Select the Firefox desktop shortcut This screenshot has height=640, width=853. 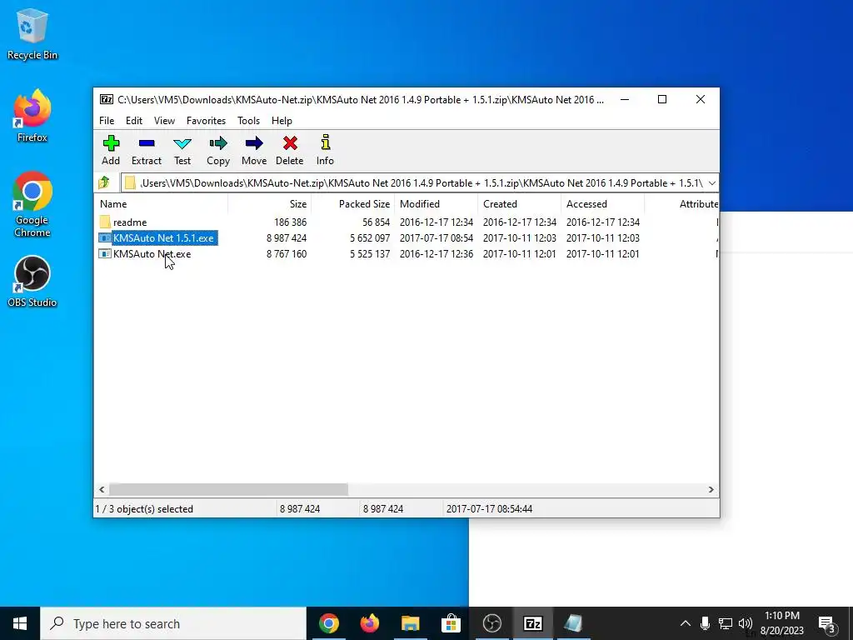coord(32,116)
